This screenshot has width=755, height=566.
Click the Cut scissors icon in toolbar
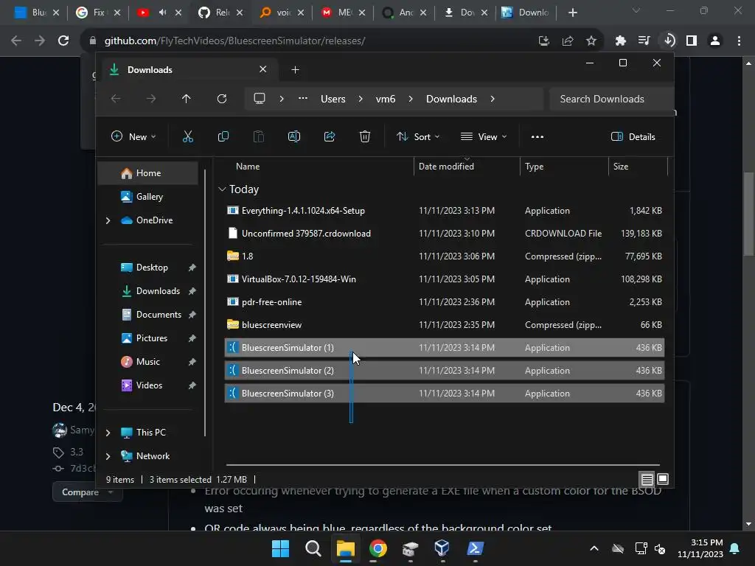point(188,136)
